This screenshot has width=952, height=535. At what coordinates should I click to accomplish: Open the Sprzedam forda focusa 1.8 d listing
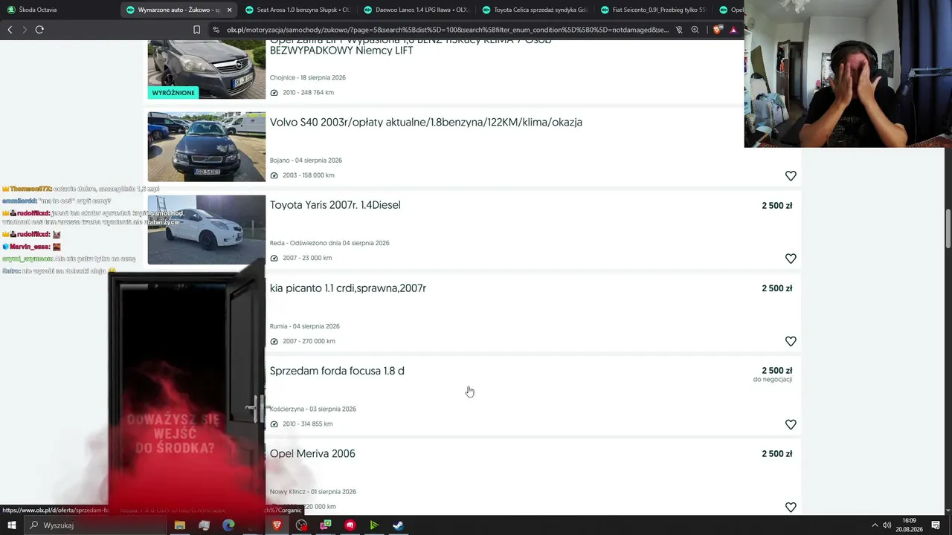pos(337,371)
